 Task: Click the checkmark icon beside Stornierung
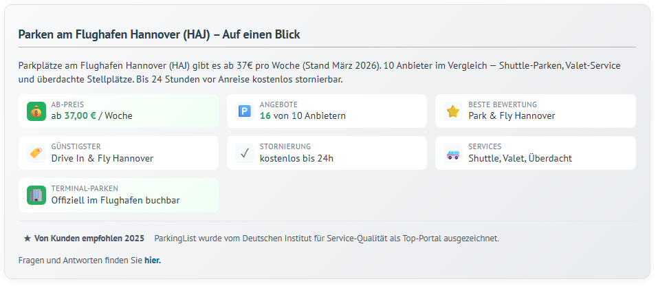pyautogui.click(x=245, y=153)
